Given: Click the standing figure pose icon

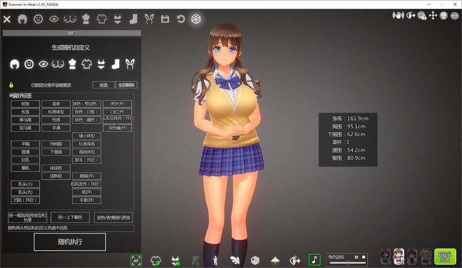Looking at the screenshot, I should tap(215, 261).
